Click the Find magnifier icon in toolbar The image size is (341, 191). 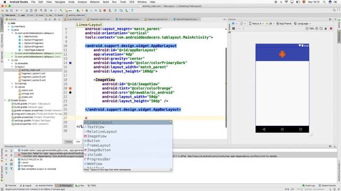point(41,11)
